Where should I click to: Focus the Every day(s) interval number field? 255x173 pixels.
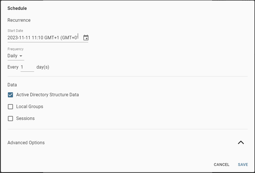[27, 67]
